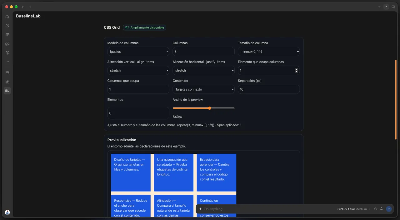Click the emoji face icon in prompt bar
This screenshot has width=400, height=220.
(376, 209)
